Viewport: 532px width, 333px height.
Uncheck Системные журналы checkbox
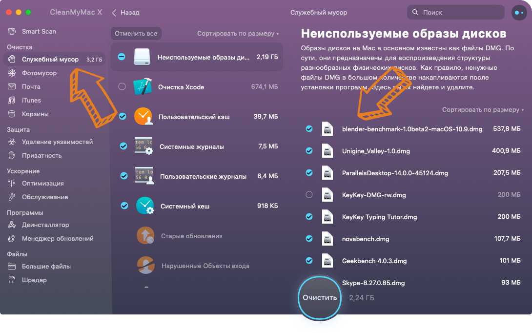[123, 146]
